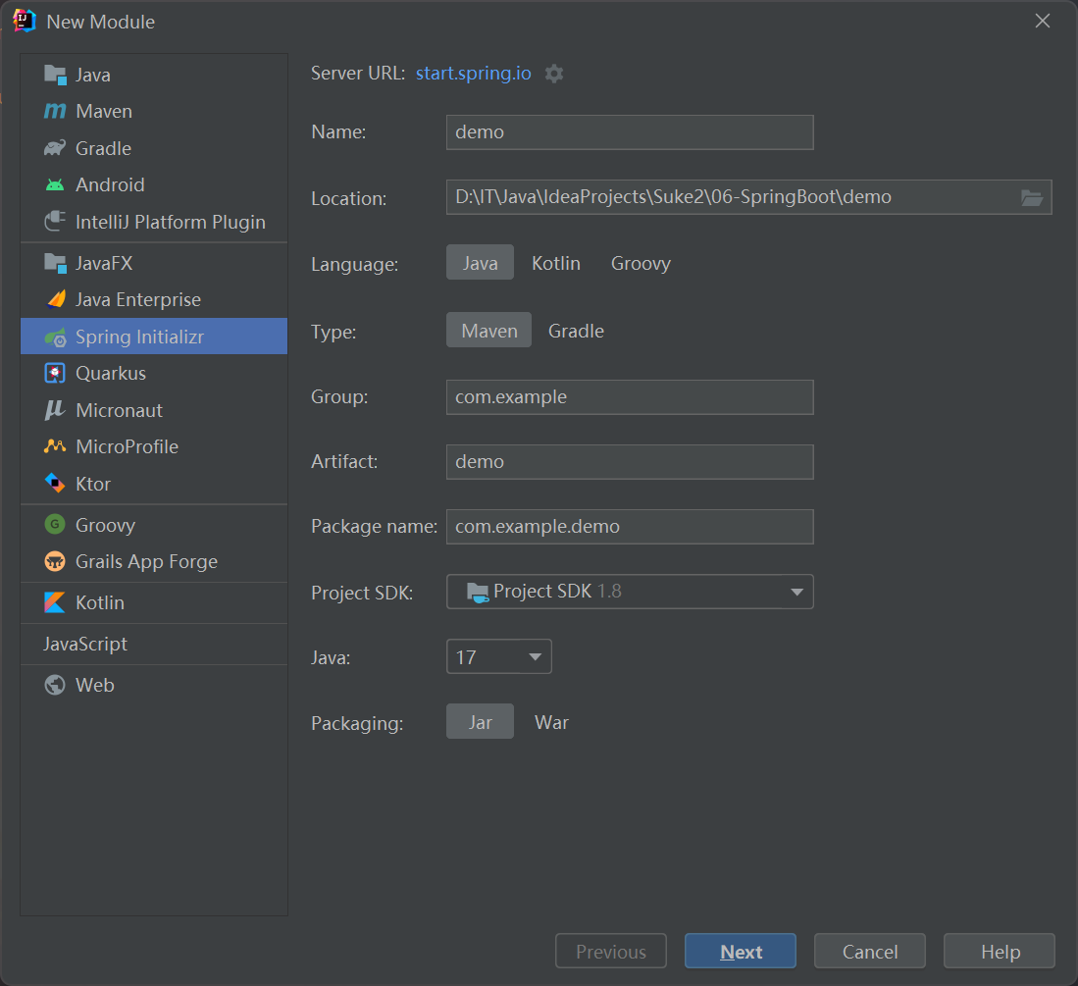This screenshot has height=986, width=1078.
Task: Select Groovy as the language
Action: point(640,263)
